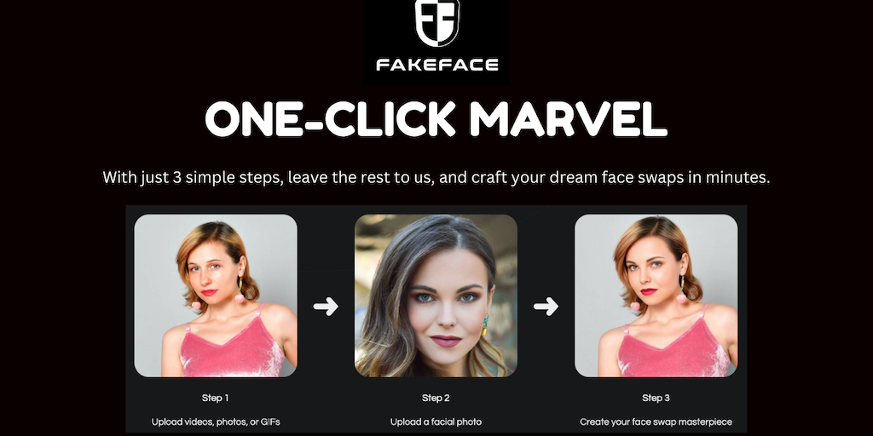
Task: Click the arrow between Step 1 and Step 2
Action: (325, 306)
